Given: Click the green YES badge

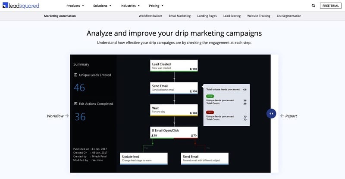Looking at the screenshot, I should pyautogui.click(x=210, y=96).
